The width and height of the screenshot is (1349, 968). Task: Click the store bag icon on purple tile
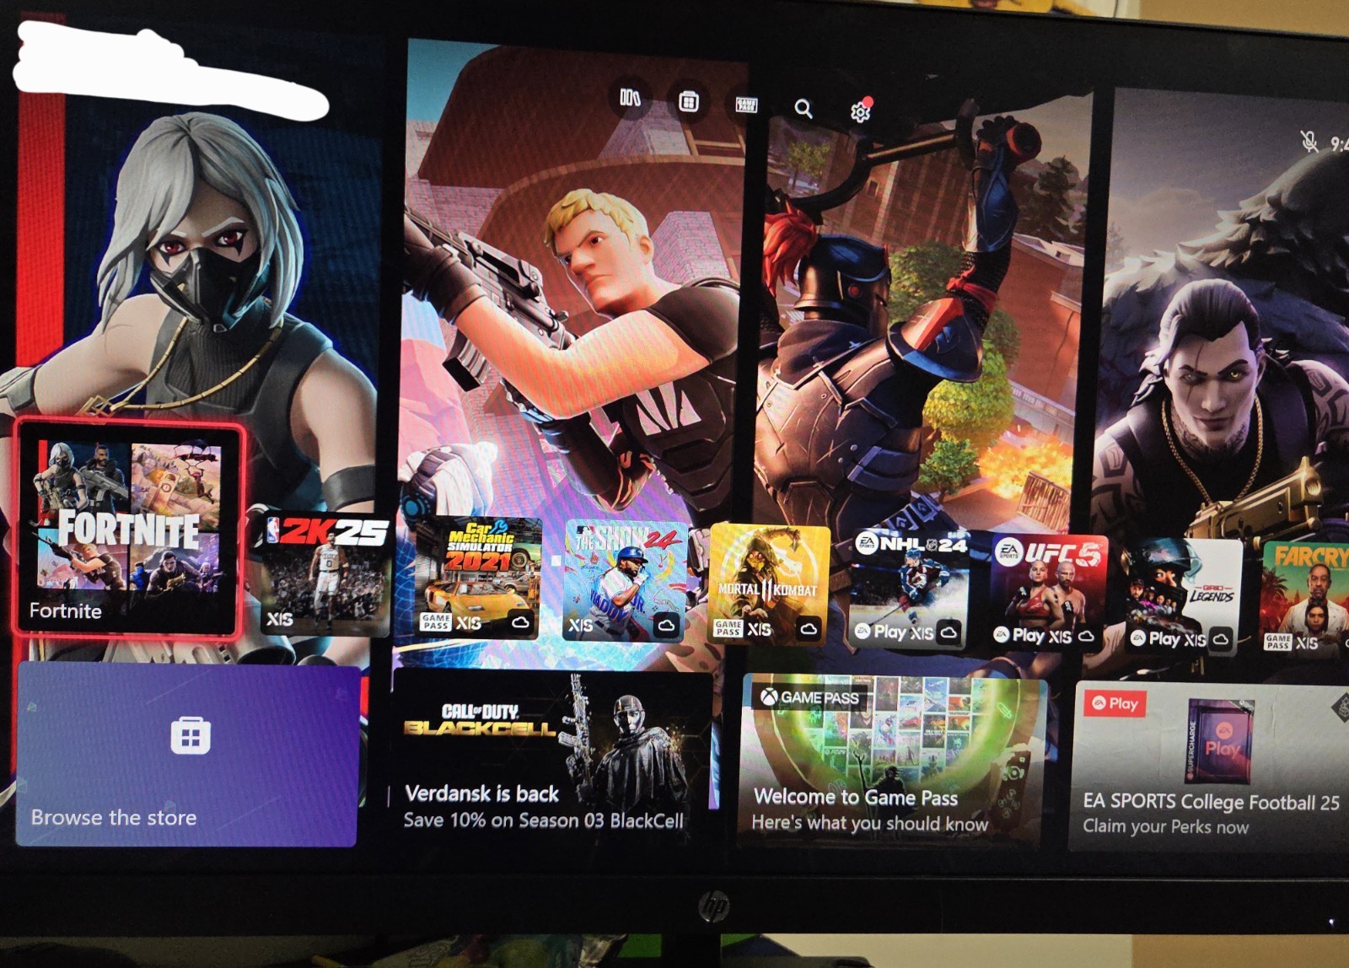point(190,735)
